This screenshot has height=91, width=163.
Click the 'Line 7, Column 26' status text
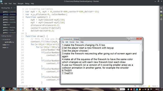pyautogui.click(x=23, y=86)
